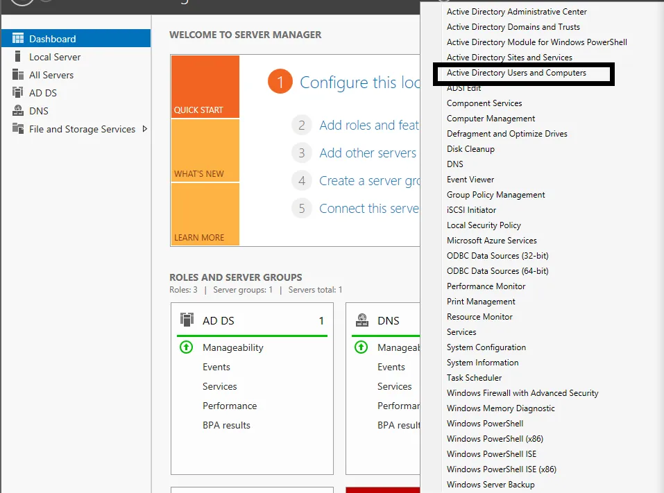Open Active Directory Administrative Center
The height and width of the screenshot is (493, 664).
click(517, 12)
